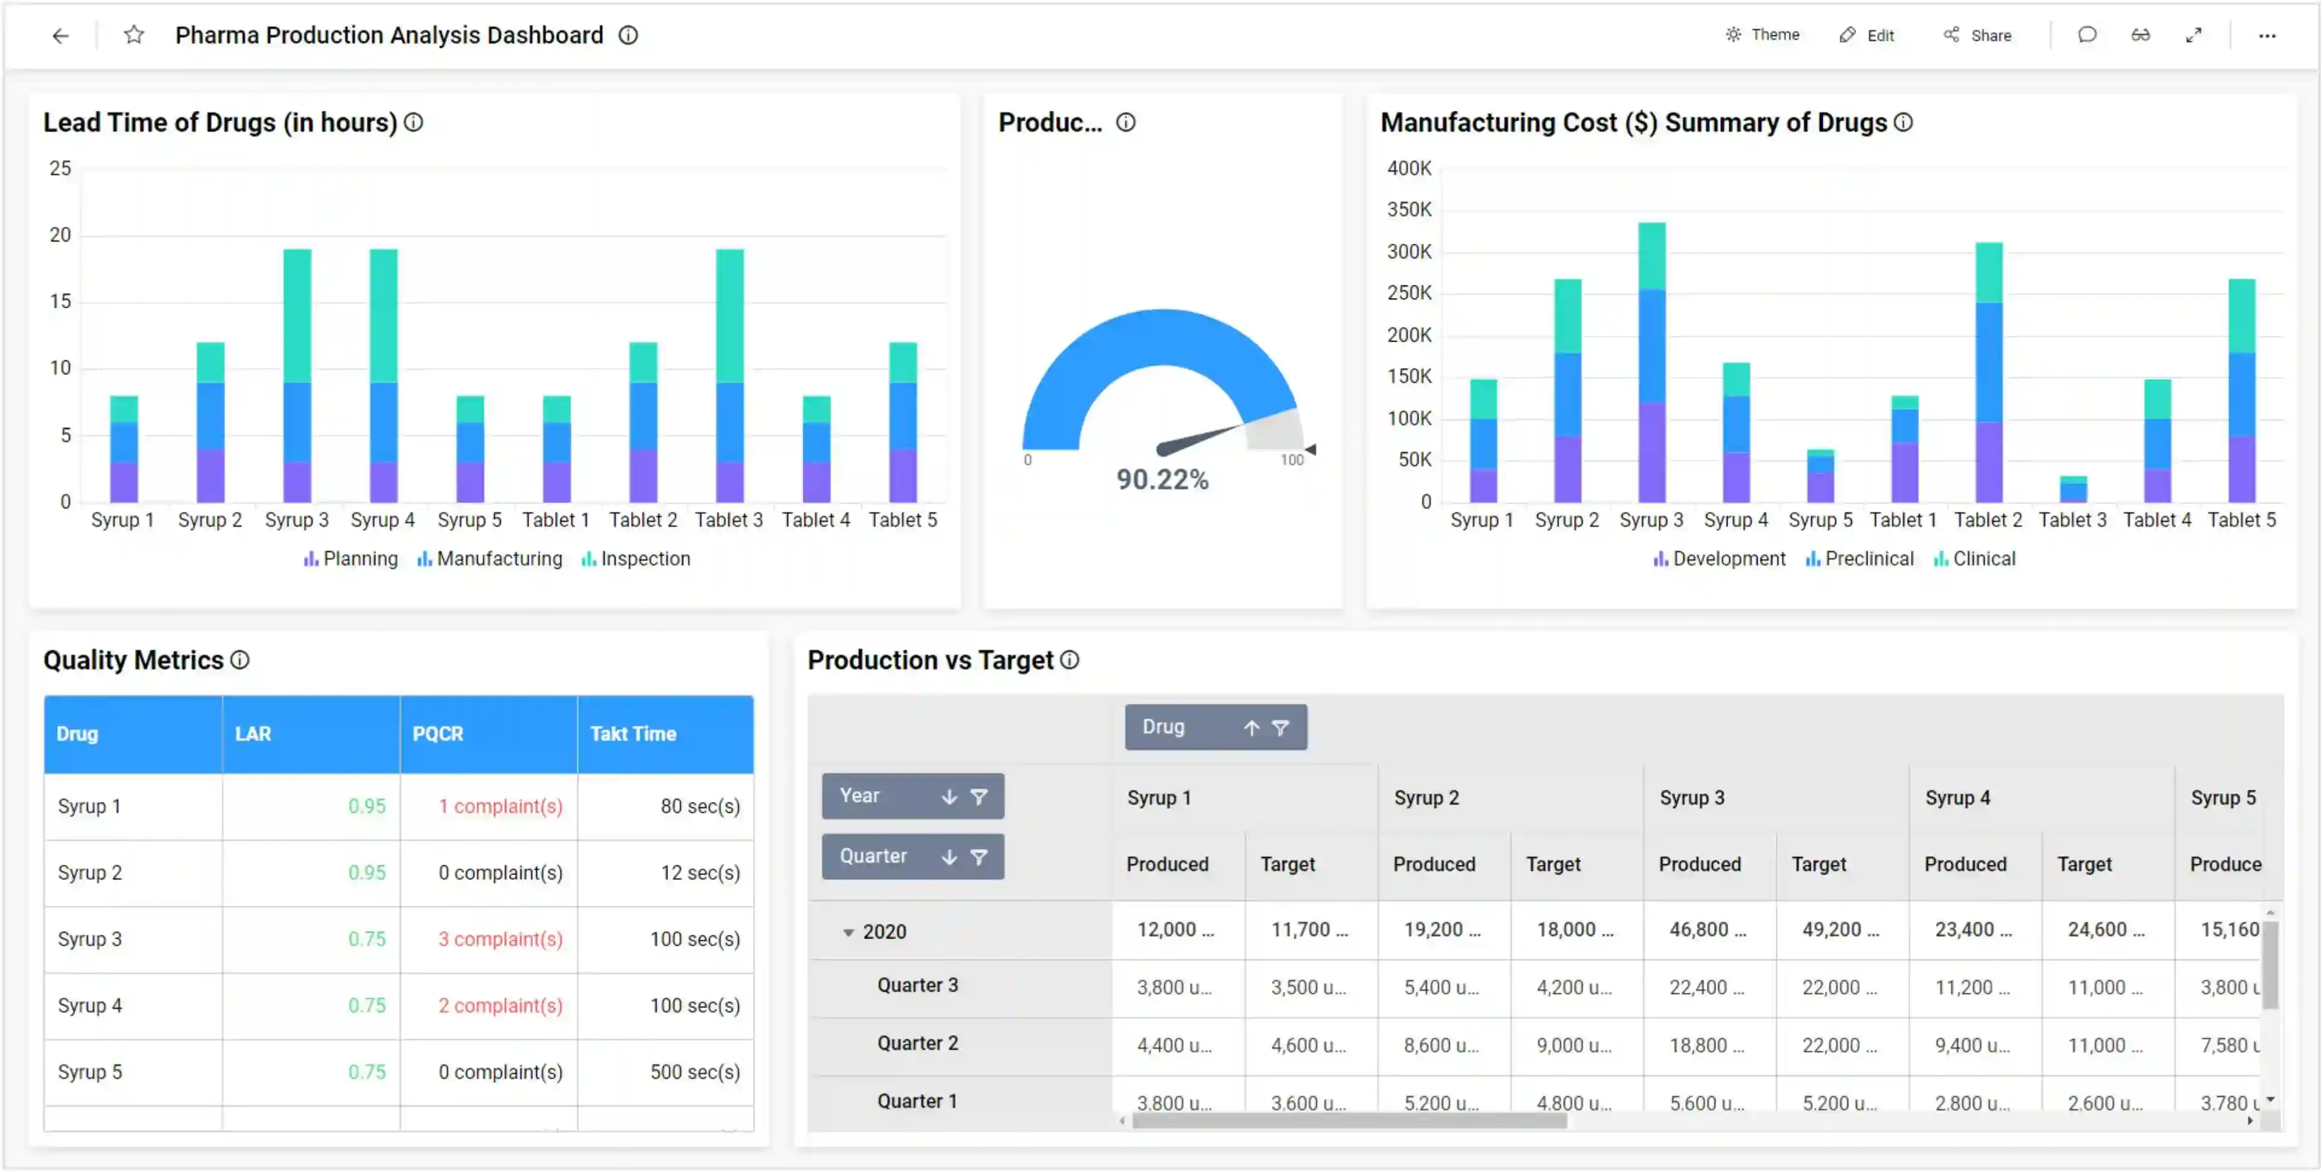Click the Tablet 2 manufacturing cost bar
The image size is (2323, 1172).
click(1989, 372)
